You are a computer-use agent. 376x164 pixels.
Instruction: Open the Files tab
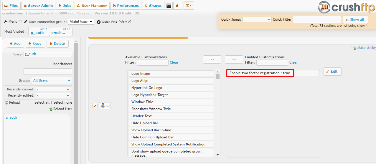[x=11, y=6]
